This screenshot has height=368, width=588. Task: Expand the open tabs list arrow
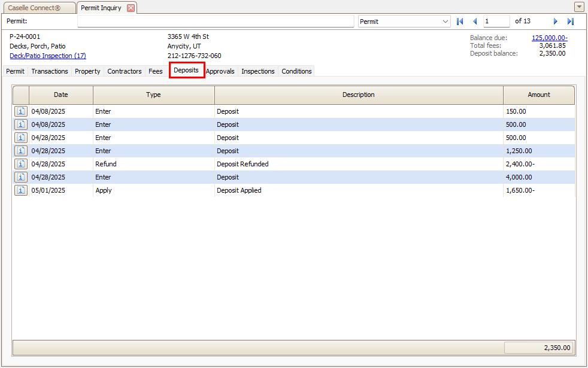578,7
